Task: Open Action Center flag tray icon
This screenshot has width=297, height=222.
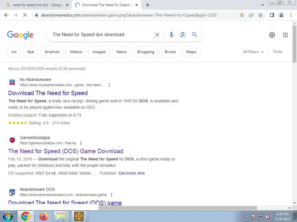Action: tap(254, 217)
